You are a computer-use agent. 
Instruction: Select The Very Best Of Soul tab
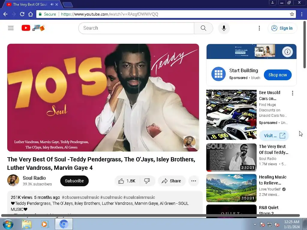(30, 4)
